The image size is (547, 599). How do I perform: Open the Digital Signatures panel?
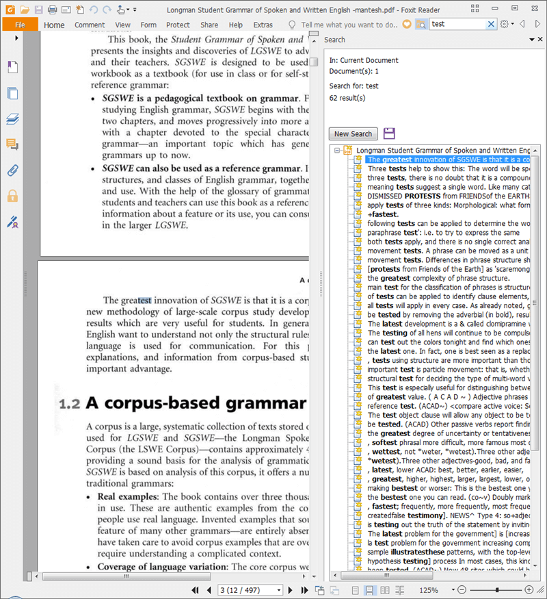12,222
